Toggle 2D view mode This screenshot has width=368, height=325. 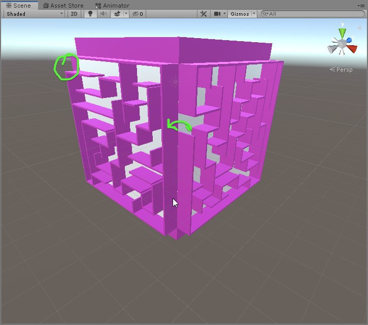click(74, 14)
